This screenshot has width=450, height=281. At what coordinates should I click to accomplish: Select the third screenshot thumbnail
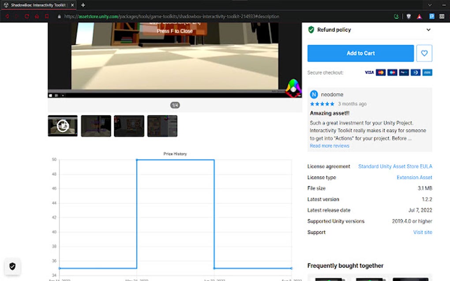pos(129,126)
